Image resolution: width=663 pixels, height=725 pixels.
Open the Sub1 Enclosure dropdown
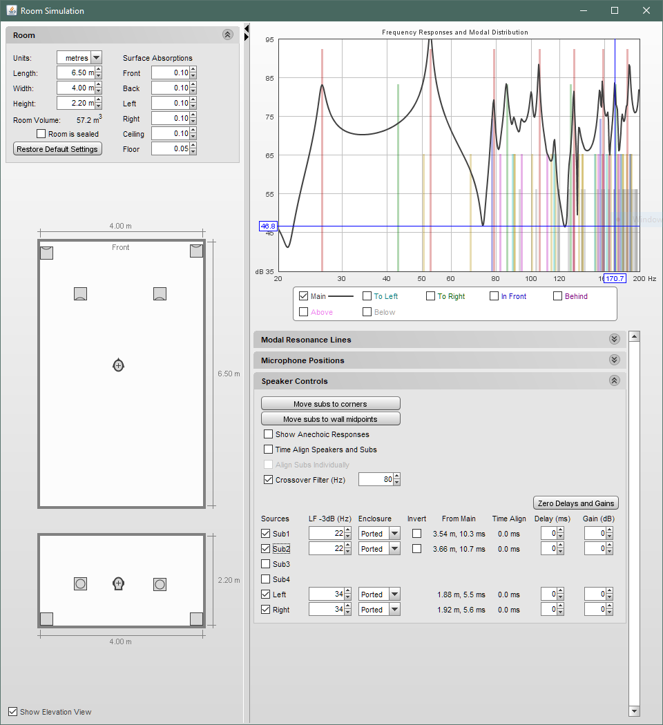pos(394,534)
